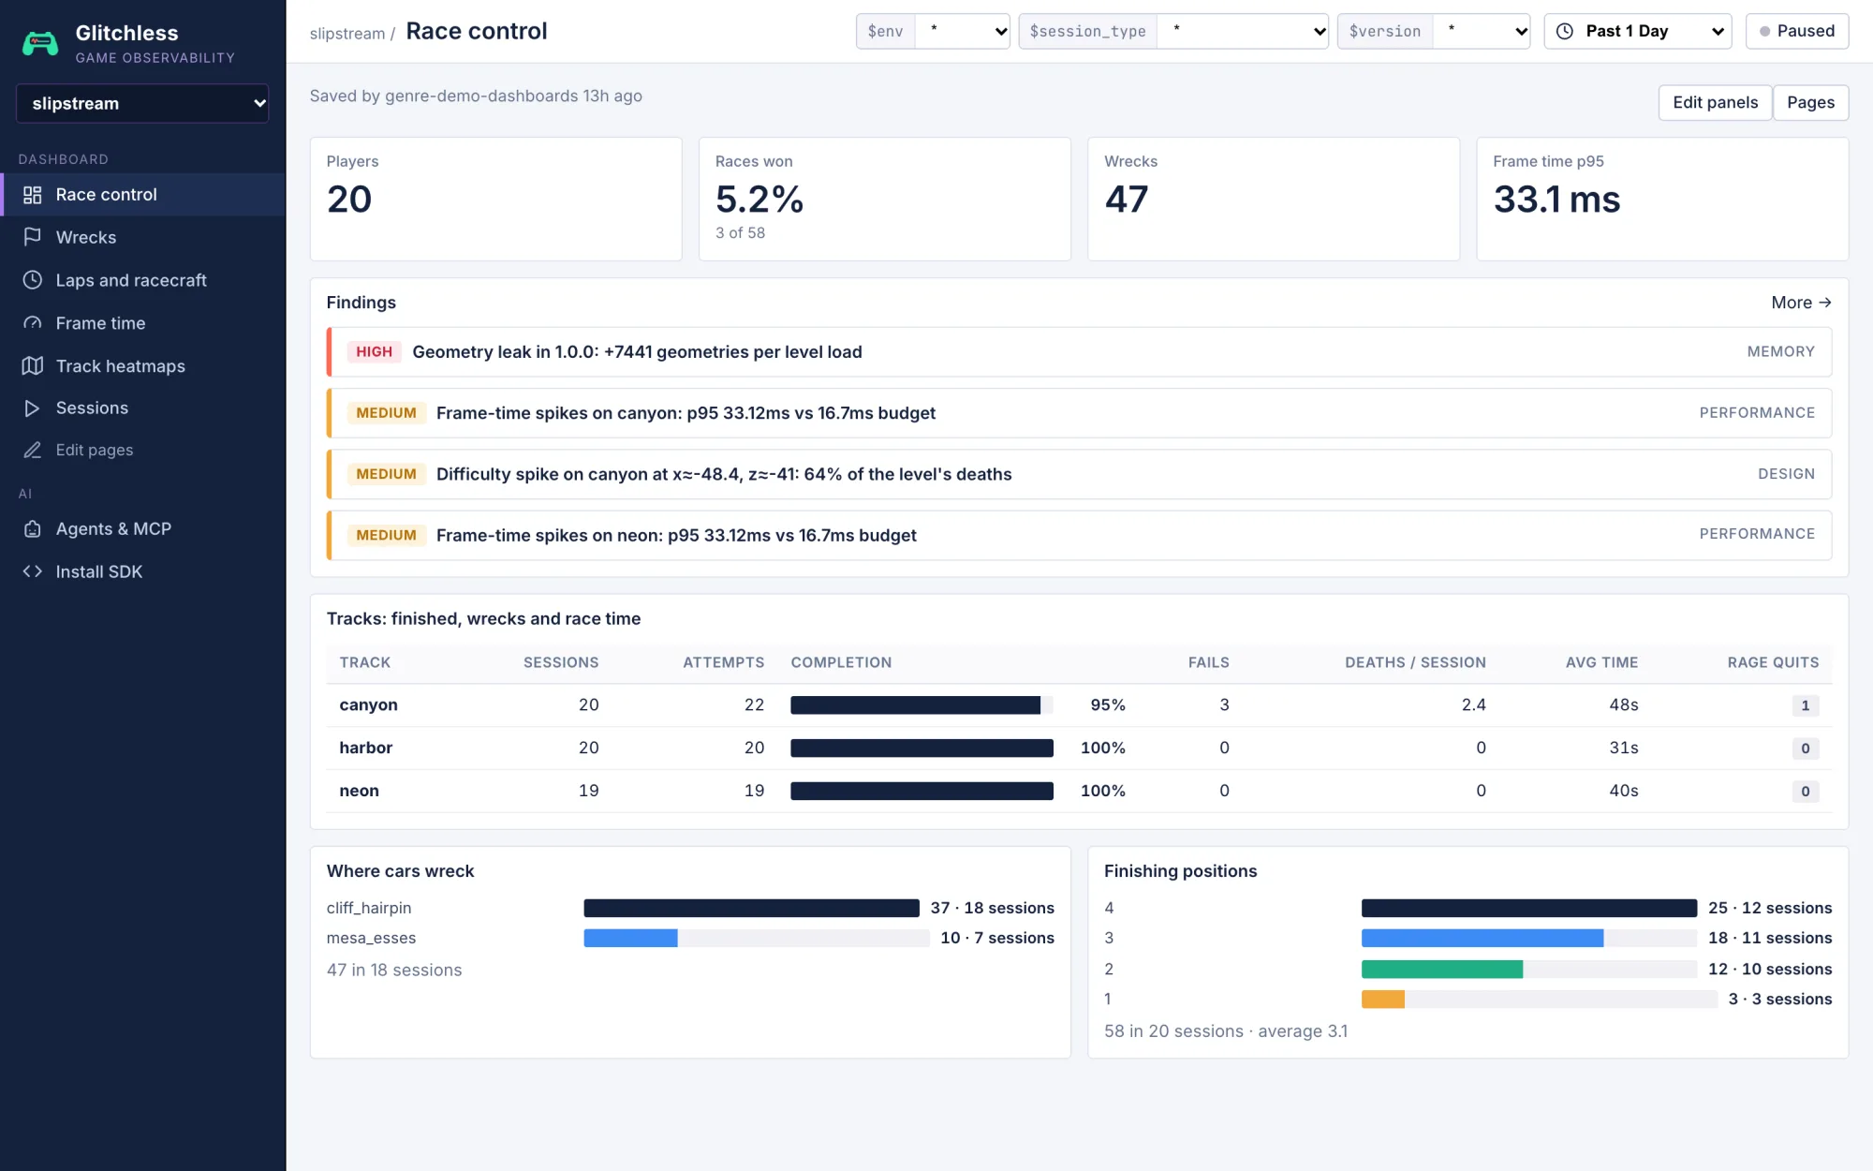Click the Track heatmaps map icon
This screenshot has width=1873, height=1171.
coord(33,366)
